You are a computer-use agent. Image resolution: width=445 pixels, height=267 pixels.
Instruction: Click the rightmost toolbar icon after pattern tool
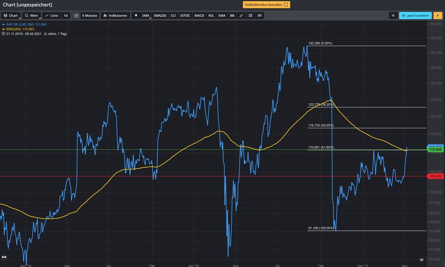tap(260, 16)
